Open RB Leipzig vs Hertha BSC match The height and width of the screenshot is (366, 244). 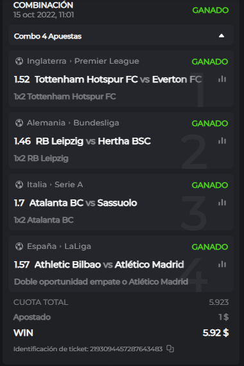click(93, 141)
